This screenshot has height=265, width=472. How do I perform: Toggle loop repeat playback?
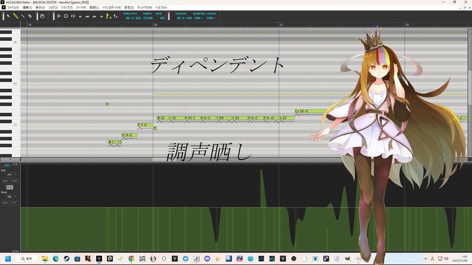[x=73, y=16]
